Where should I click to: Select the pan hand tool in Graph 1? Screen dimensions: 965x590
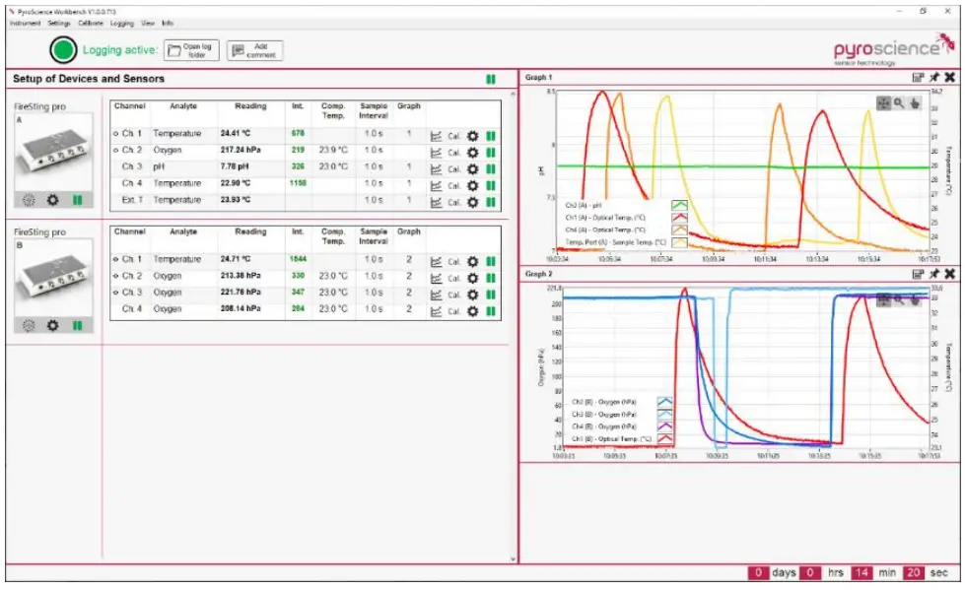tap(914, 102)
